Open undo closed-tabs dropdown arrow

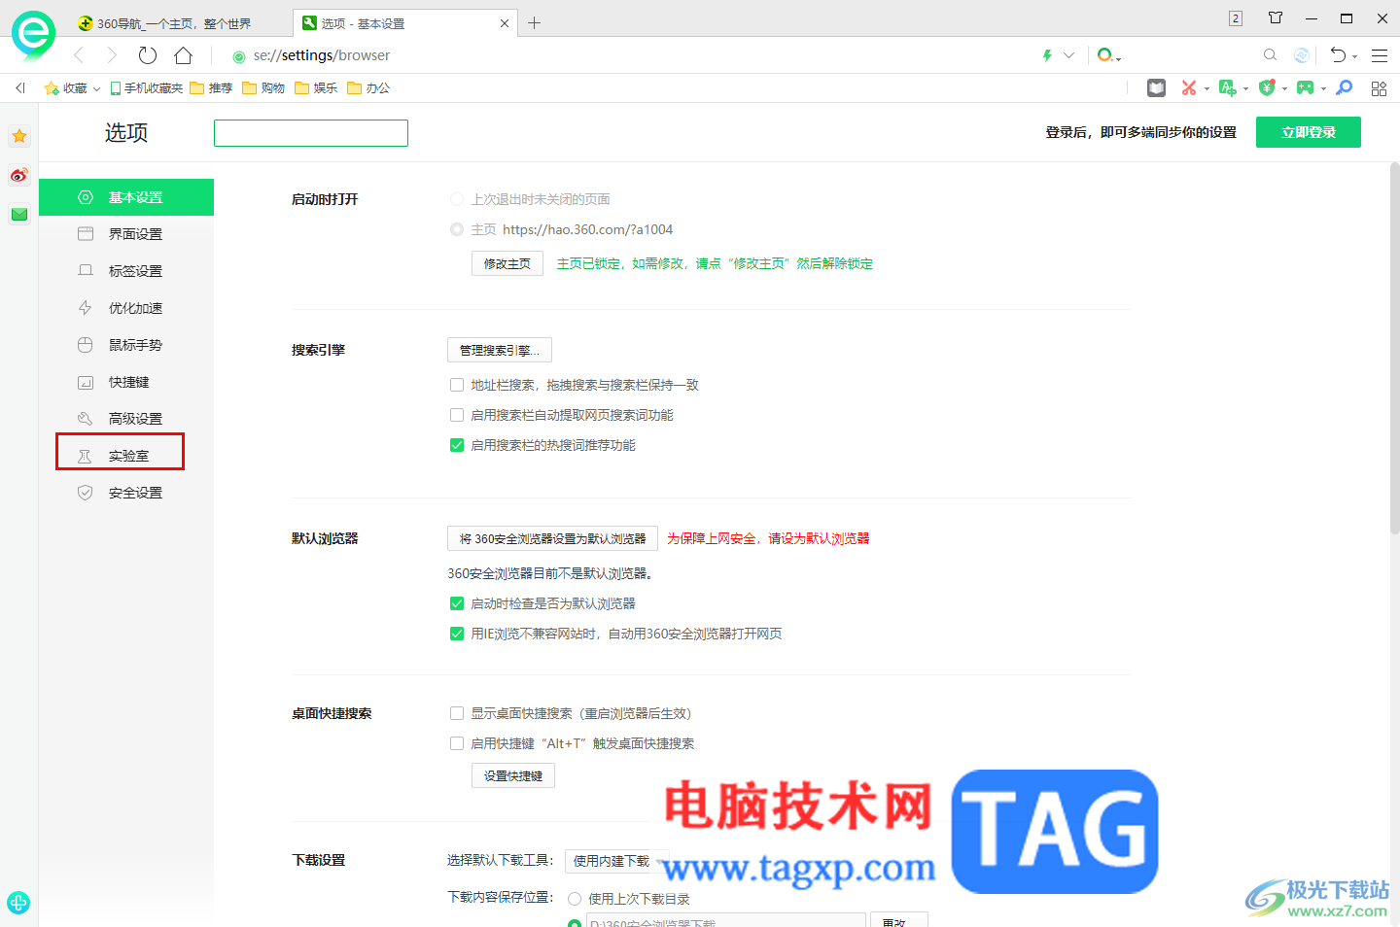[x=1354, y=56]
